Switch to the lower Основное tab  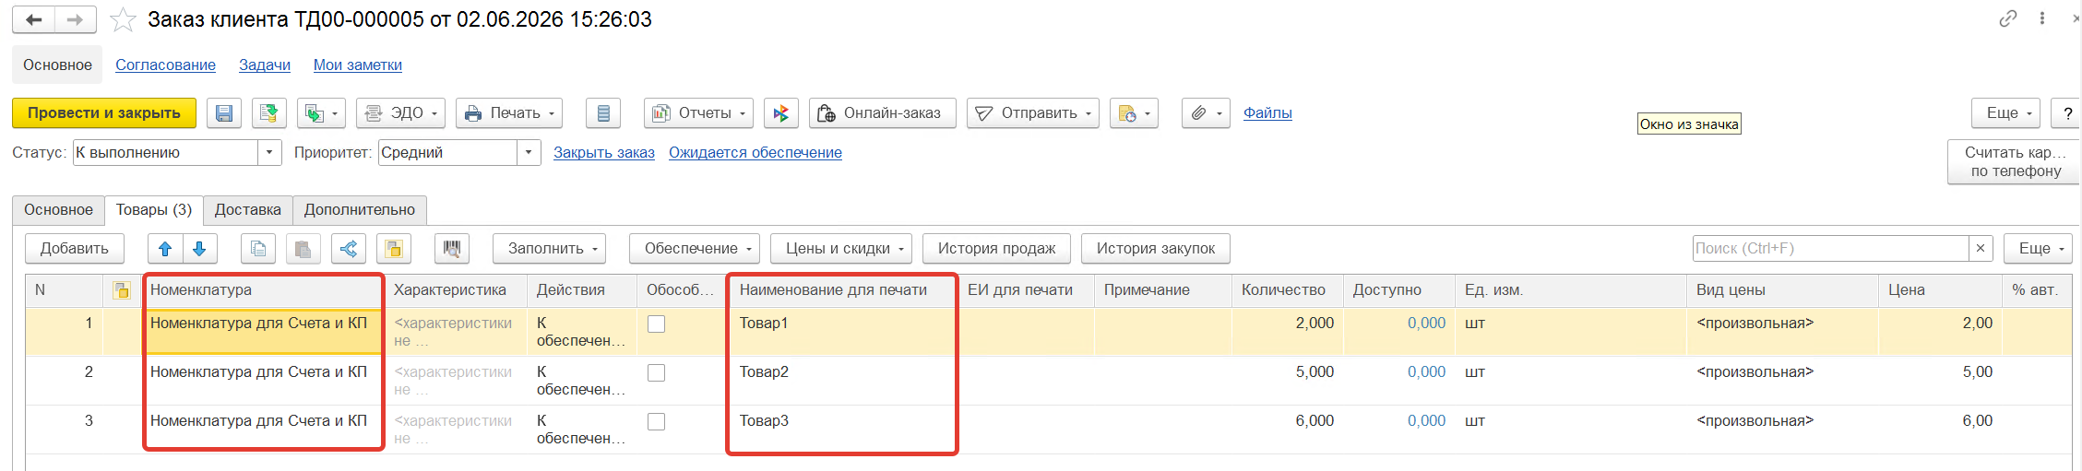coord(58,210)
